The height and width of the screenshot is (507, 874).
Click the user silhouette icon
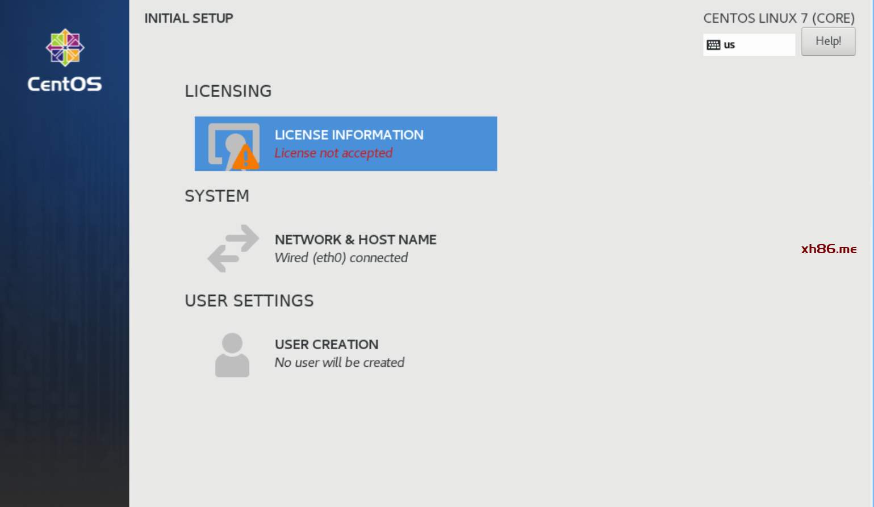232,355
